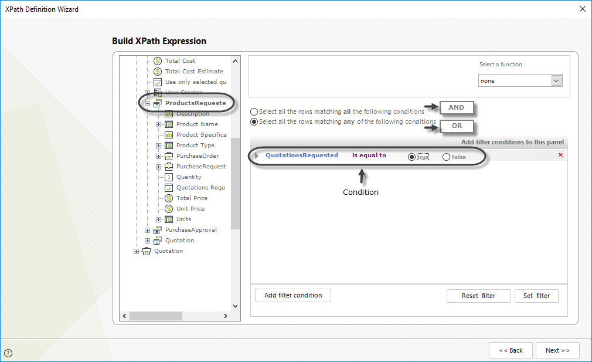Click the ProductsRequeste collection icon

(158, 103)
